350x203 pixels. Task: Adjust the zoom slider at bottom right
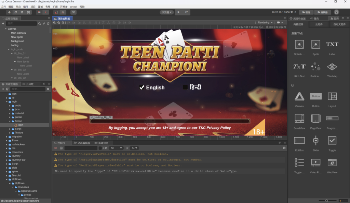pos(327,200)
